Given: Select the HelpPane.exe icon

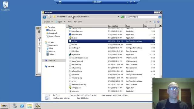Looking at the screenshot, I should (x=70, y=35).
